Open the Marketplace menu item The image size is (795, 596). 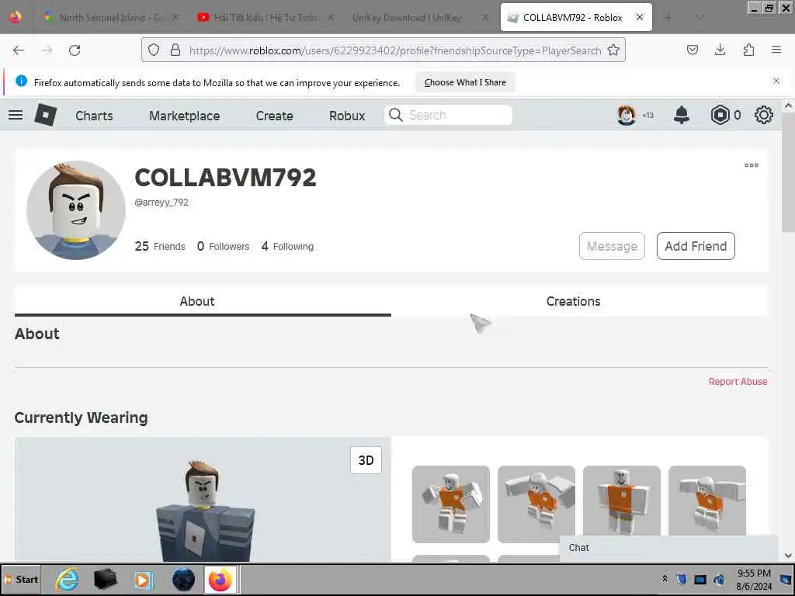[185, 116]
